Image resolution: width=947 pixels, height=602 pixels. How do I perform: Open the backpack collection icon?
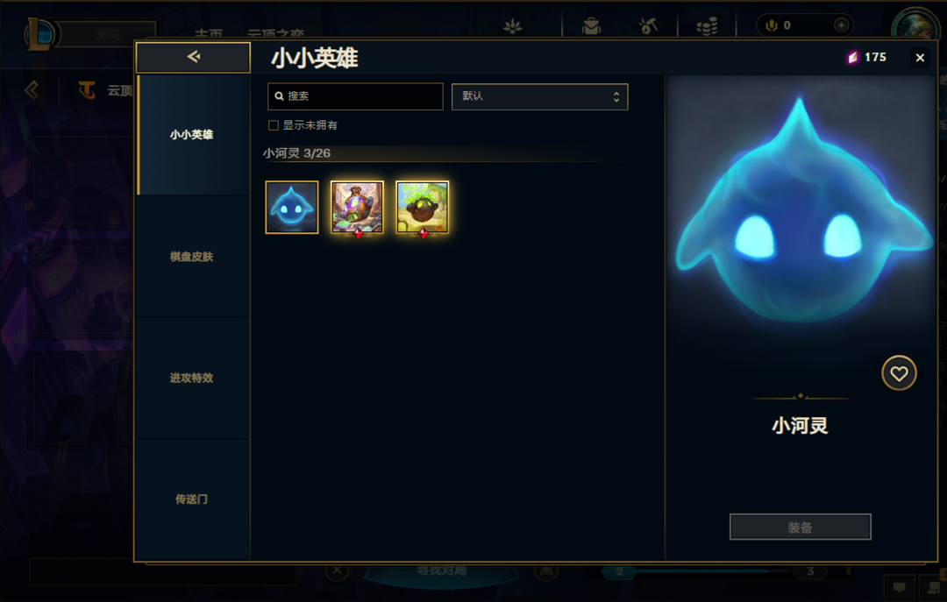[x=591, y=26]
